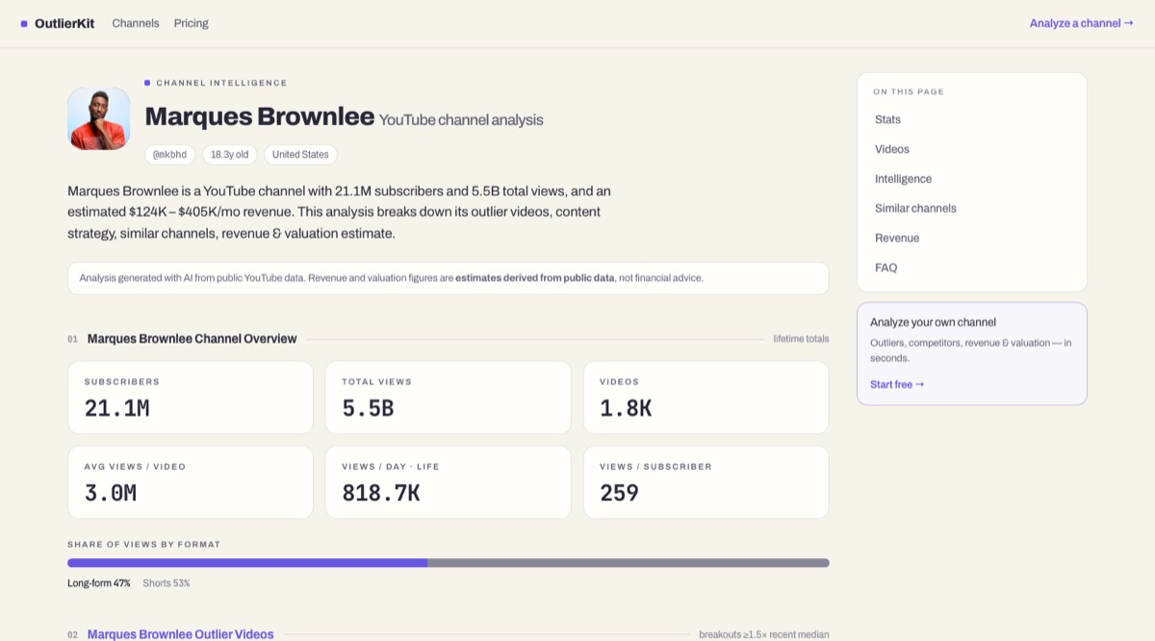Click the purple Long-form segment of the bar
This screenshot has width=1155, height=641.
click(x=247, y=563)
